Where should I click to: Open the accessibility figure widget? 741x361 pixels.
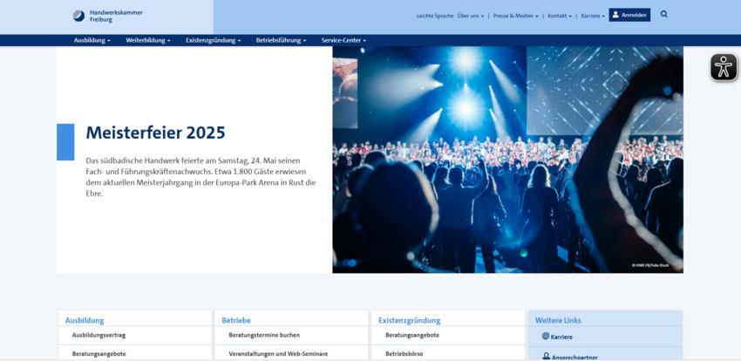[x=724, y=67]
